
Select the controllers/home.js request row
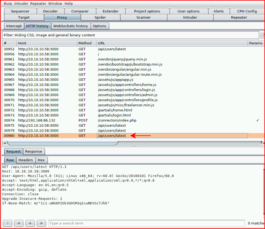click(x=133, y=85)
